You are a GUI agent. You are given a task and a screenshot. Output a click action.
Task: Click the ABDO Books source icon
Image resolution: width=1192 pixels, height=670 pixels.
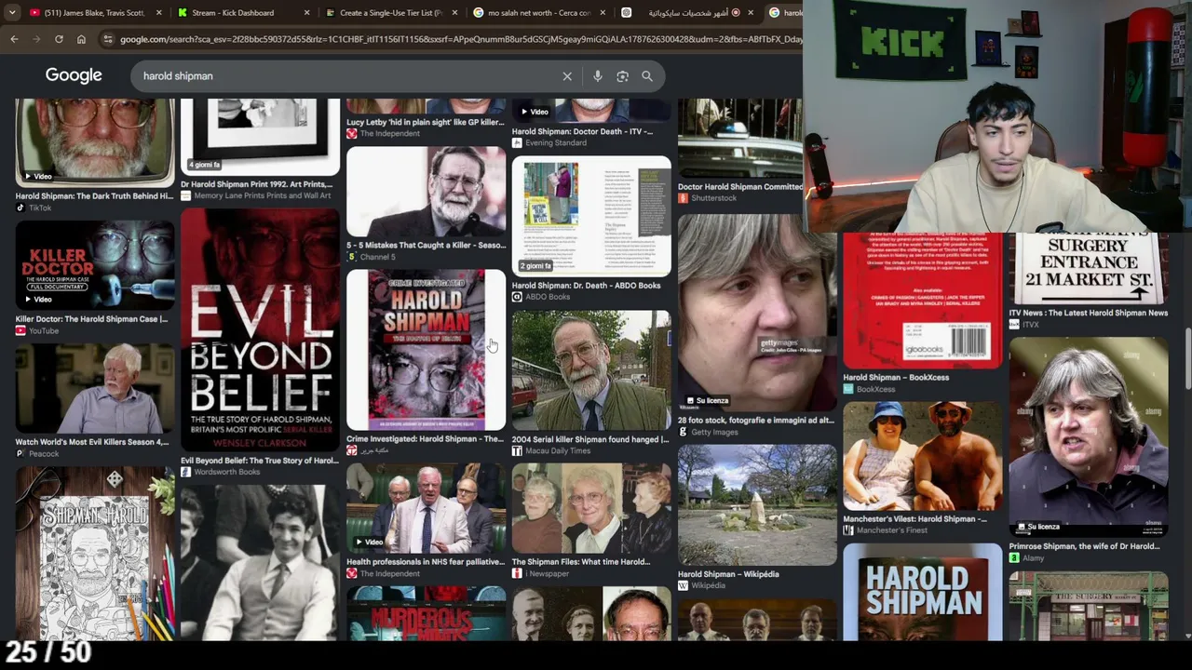point(517,297)
